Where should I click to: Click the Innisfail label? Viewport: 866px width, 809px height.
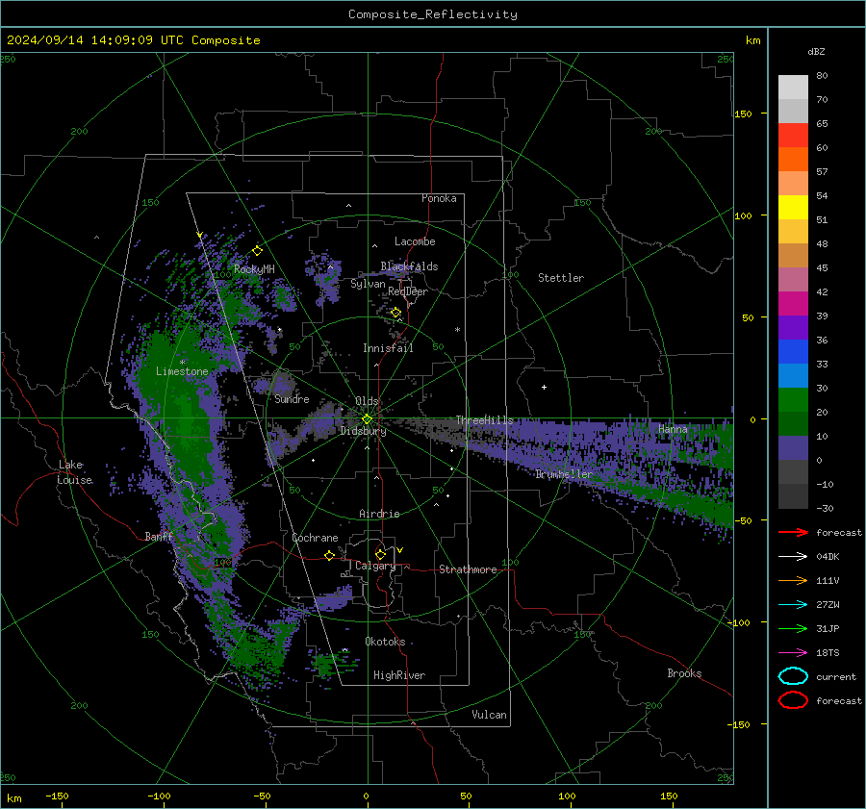coord(388,348)
